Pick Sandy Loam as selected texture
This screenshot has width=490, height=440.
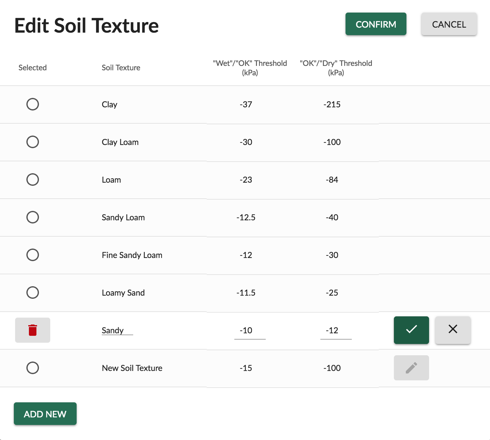(x=33, y=217)
